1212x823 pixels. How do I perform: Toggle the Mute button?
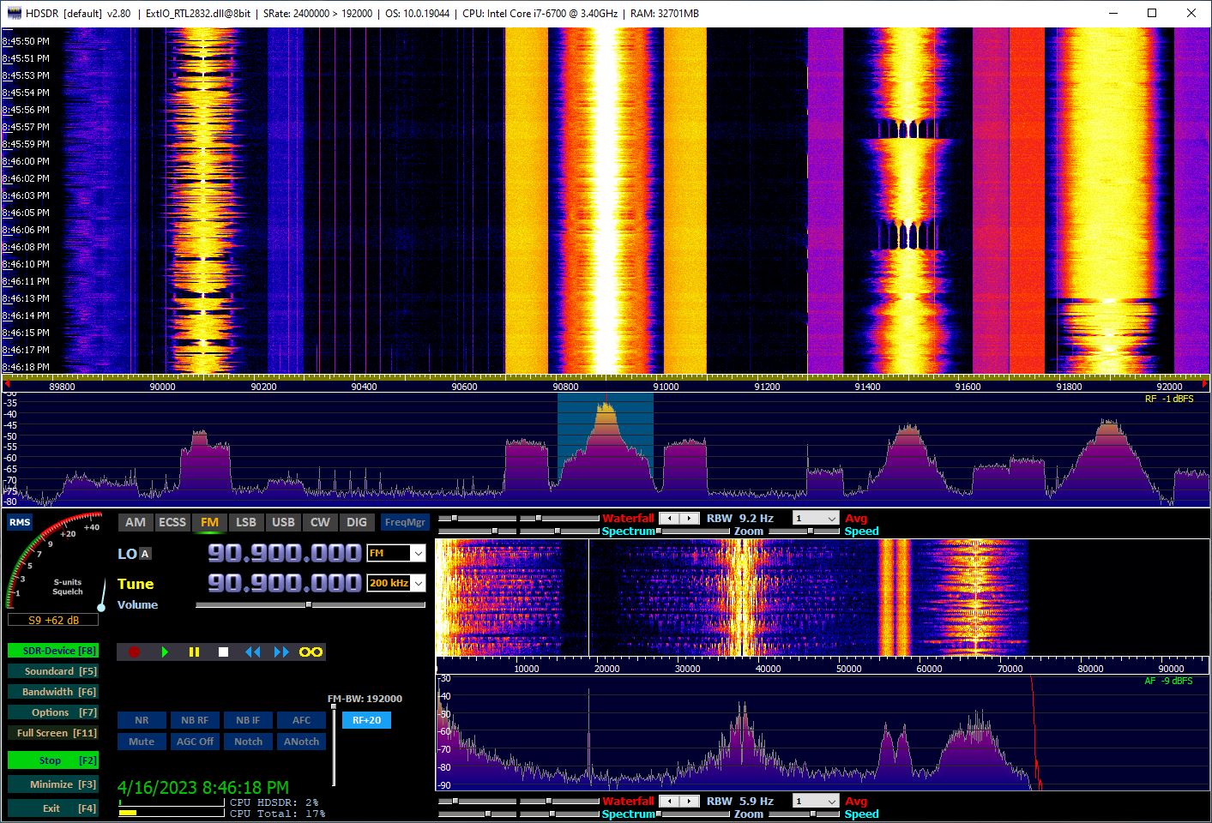(x=142, y=742)
